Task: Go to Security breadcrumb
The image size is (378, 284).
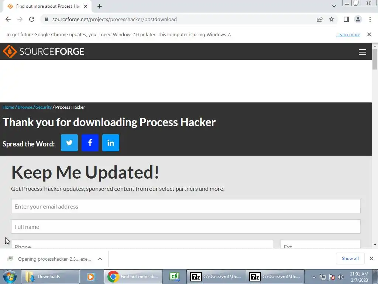Action: point(44,107)
